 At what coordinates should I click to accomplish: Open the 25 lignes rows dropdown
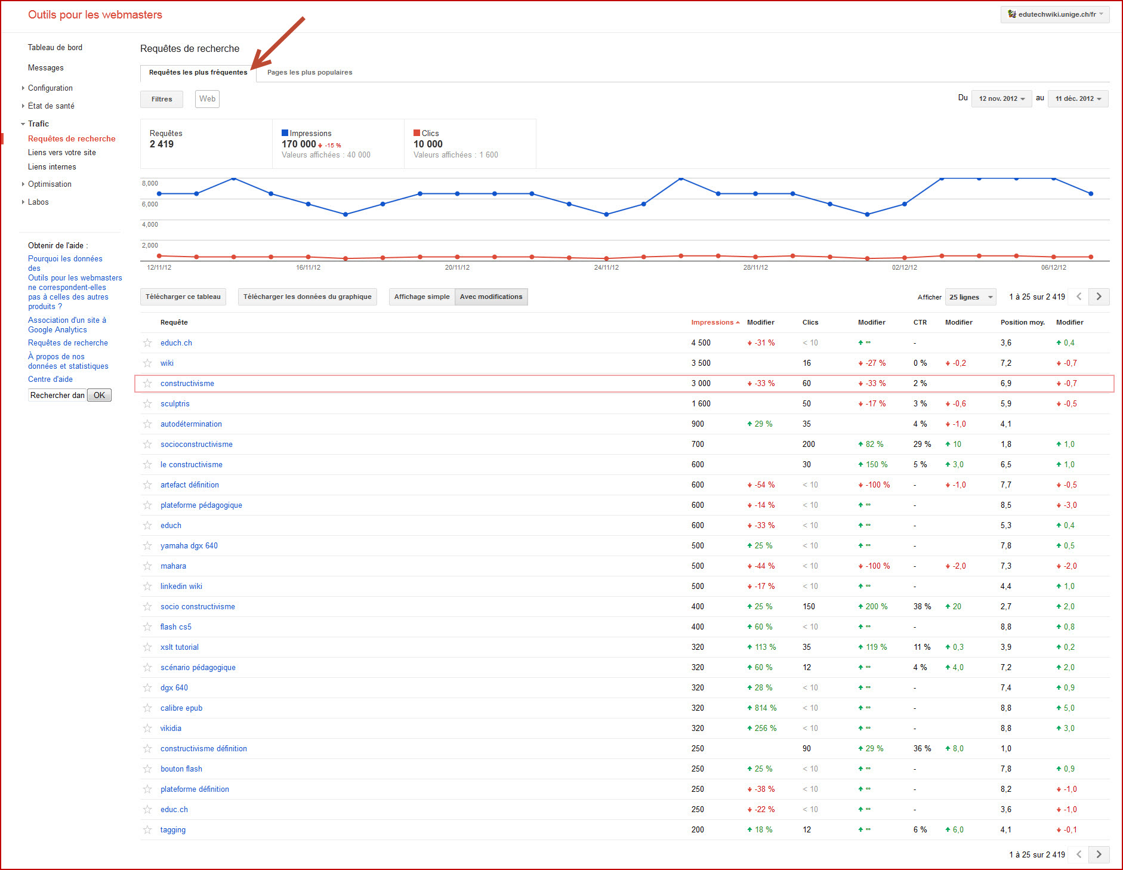coord(971,297)
